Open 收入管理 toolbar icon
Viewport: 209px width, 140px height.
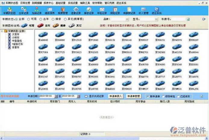click(143, 11)
